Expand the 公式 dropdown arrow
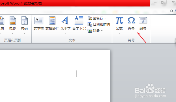The height and width of the screenshot is (102, 176). [119, 33]
